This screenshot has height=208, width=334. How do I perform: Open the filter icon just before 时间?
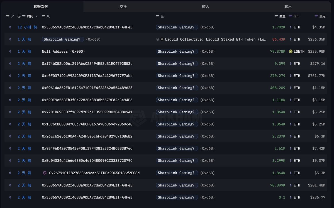tap(24, 16)
